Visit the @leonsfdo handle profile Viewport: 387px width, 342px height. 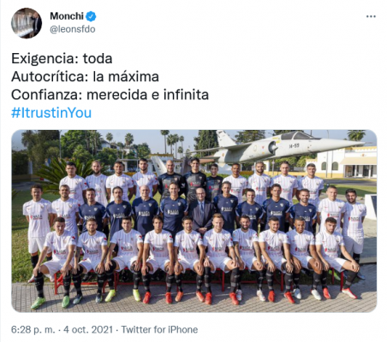(73, 29)
